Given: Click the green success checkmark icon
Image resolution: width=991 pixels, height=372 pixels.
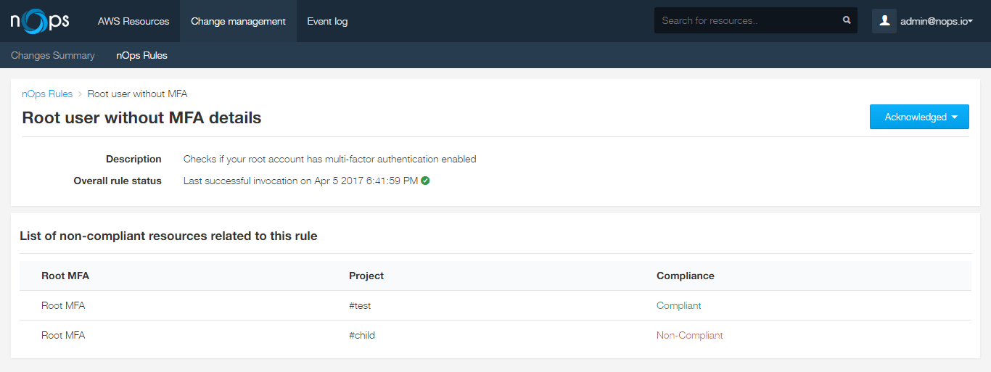Looking at the screenshot, I should tap(425, 181).
